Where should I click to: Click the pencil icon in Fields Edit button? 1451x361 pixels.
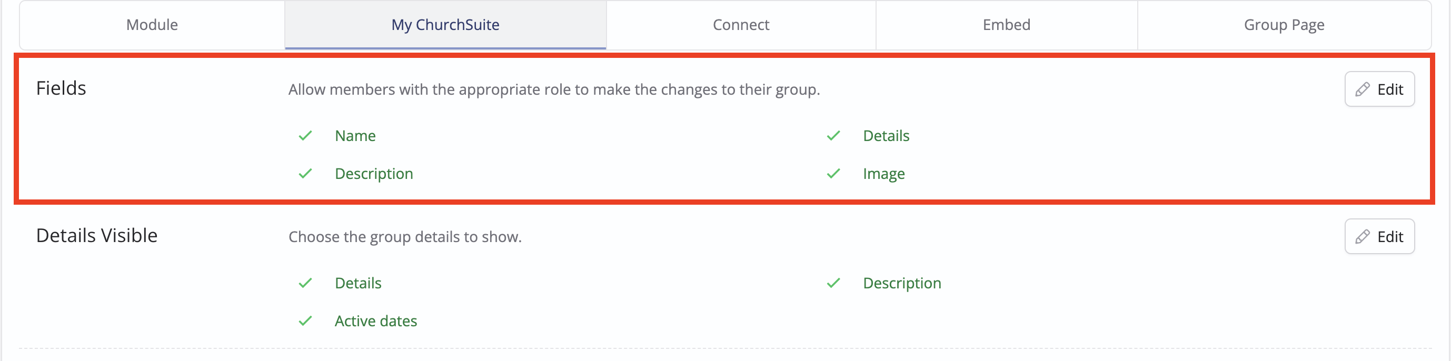1362,89
